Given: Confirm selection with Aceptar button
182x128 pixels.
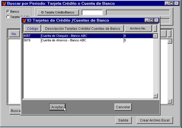Looking at the screenshot, I should (57, 107).
